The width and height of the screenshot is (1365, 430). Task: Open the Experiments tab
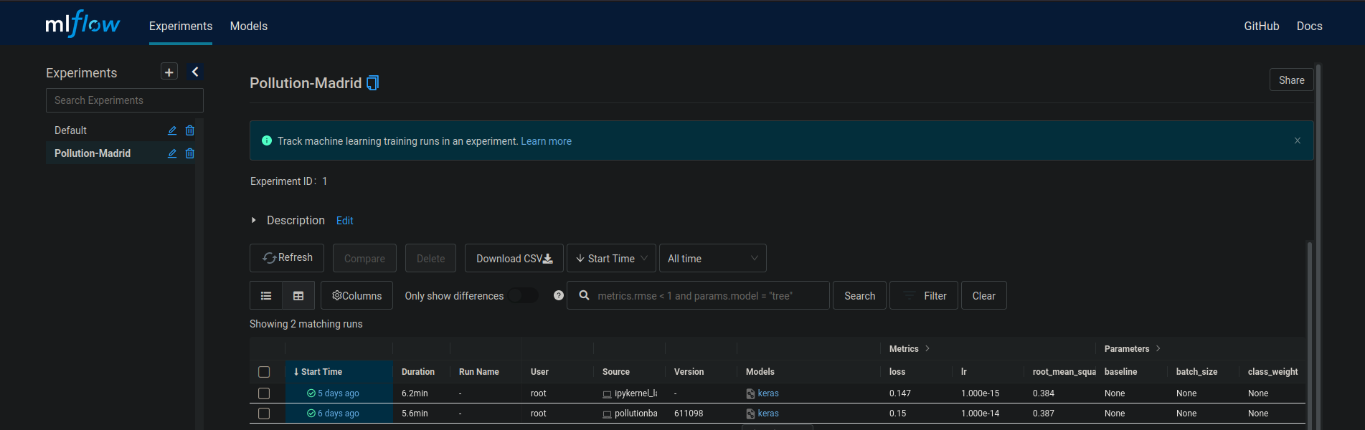click(181, 26)
